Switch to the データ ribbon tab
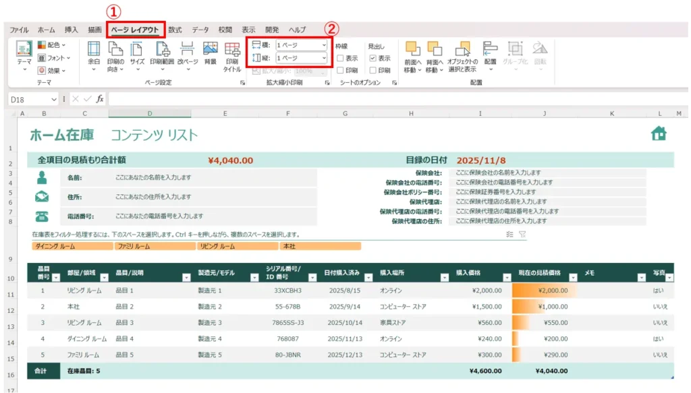The image size is (691, 393). [x=200, y=30]
